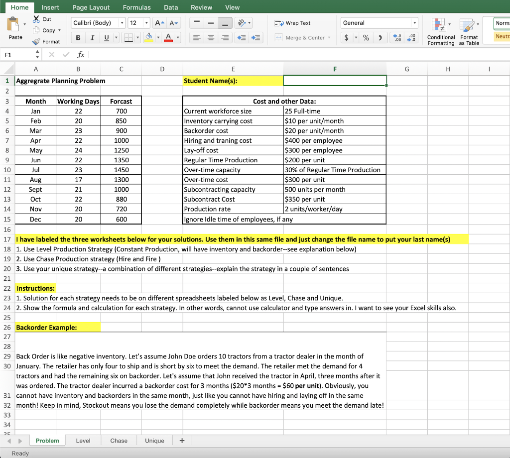Open the Chase worksheet tab
Viewport: 510px width, 458px height.
coord(119,441)
